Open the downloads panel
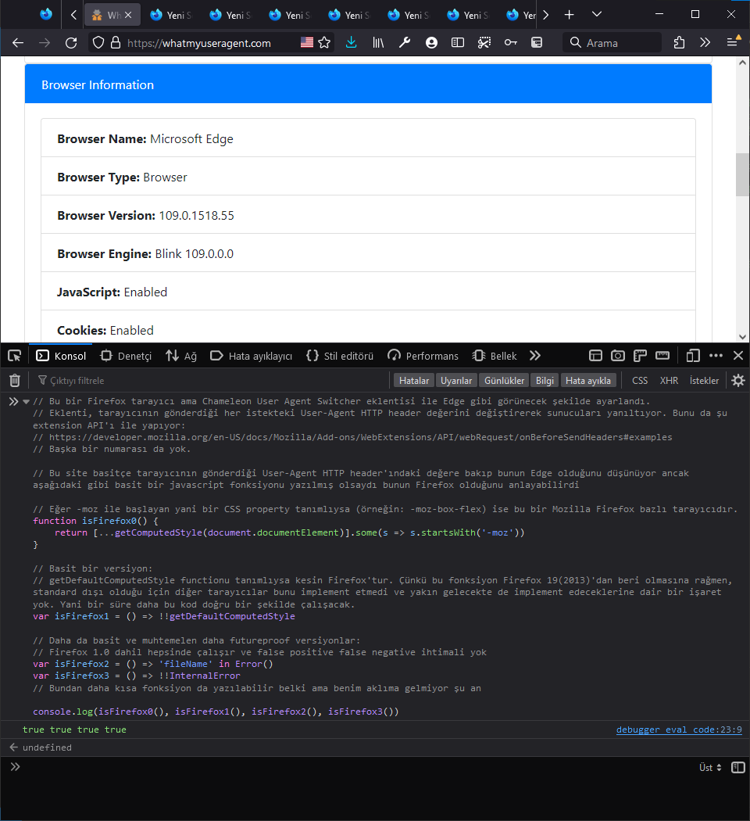 352,42
